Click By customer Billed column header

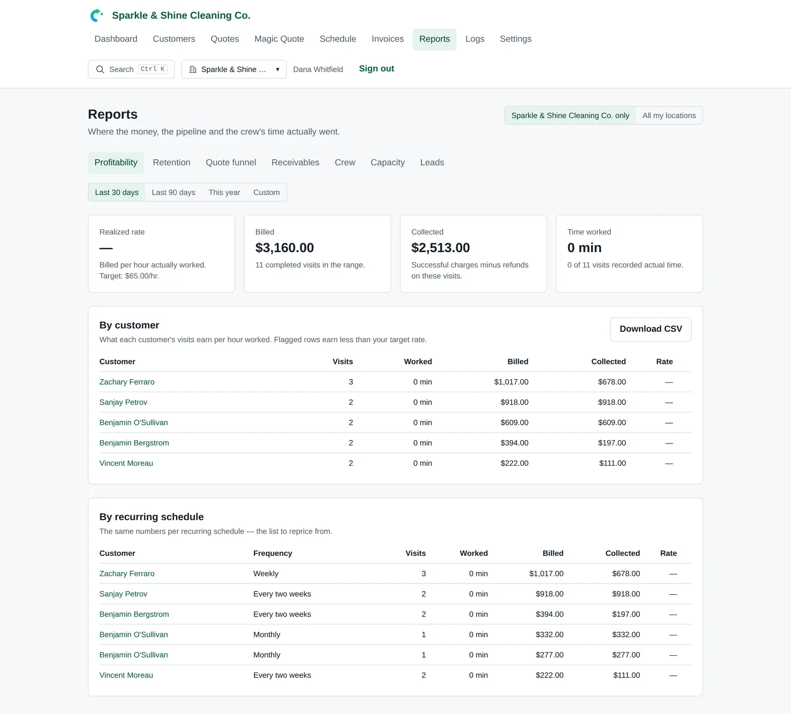[x=518, y=361]
